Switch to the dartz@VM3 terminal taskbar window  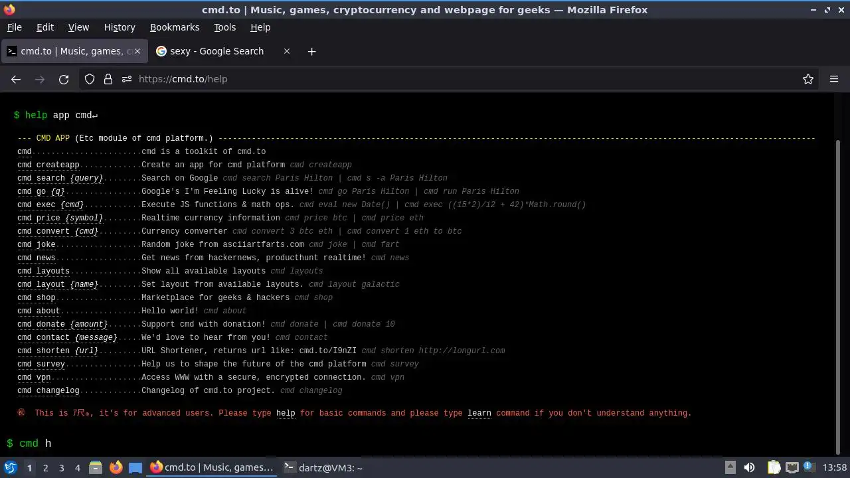tap(323, 467)
